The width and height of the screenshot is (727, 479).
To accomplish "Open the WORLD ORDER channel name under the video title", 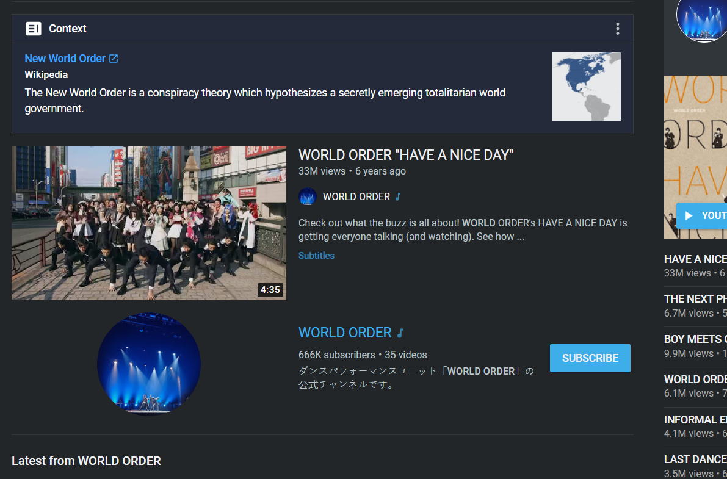I will pos(356,197).
